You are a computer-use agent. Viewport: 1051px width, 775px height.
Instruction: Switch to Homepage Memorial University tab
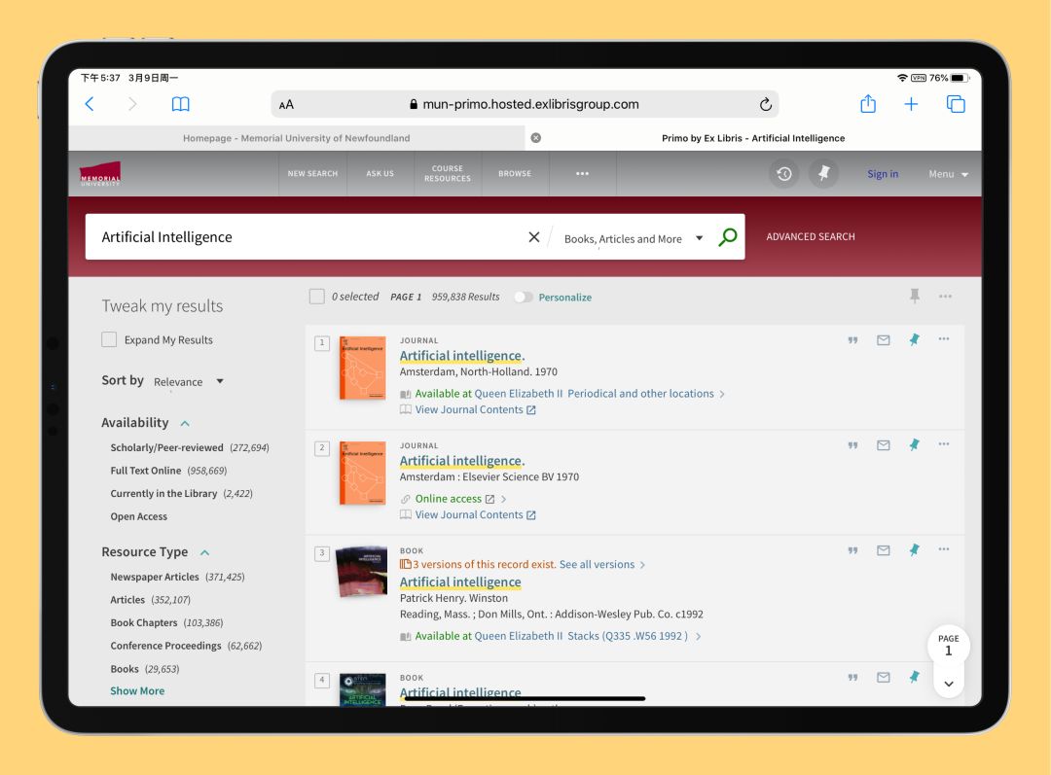pyautogui.click(x=296, y=138)
